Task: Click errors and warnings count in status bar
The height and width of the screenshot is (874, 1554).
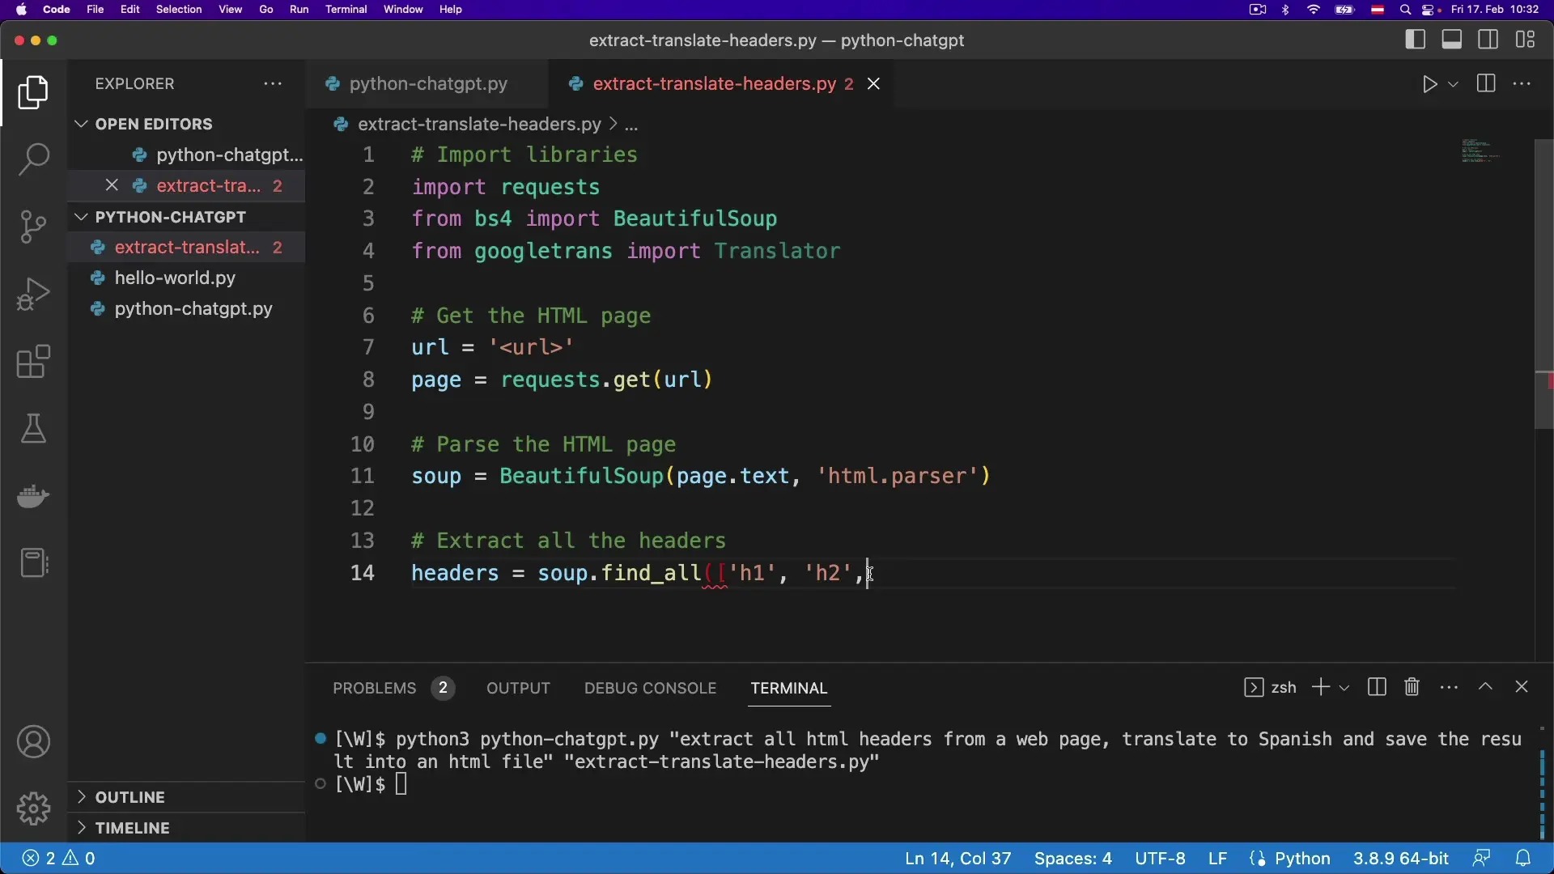Action: [59, 859]
